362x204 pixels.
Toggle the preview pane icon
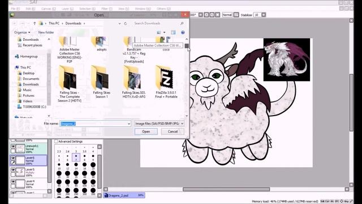(x=173, y=32)
